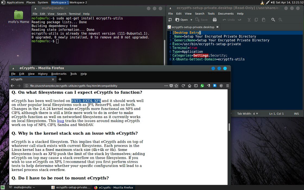Click the Firefox Home button
The width and height of the screenshot is (304, 190).
point(189,86)
